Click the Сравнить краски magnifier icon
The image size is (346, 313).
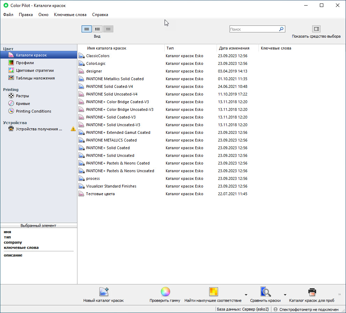pos(265,292)
